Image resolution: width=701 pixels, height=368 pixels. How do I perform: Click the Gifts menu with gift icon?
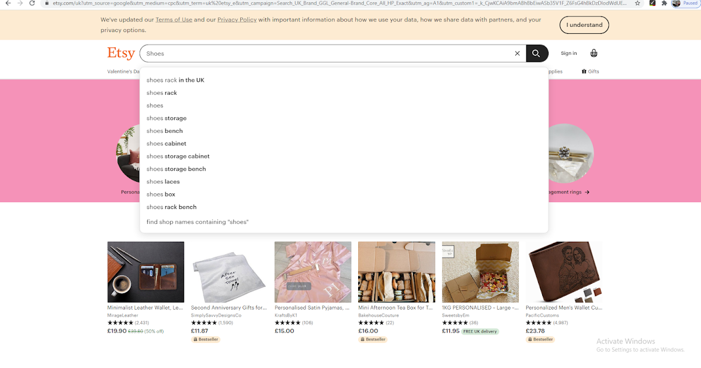click(x=590, y=71)
